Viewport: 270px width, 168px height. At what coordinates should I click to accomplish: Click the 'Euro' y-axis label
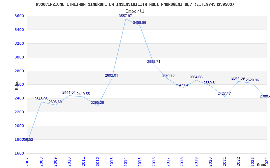pos(17,85)
